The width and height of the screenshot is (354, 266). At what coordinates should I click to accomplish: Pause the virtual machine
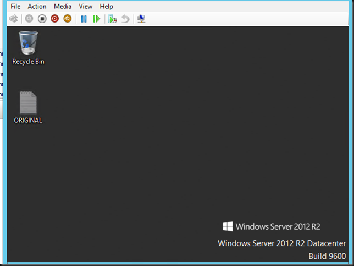pyautogui.click(x=84, y=19)
